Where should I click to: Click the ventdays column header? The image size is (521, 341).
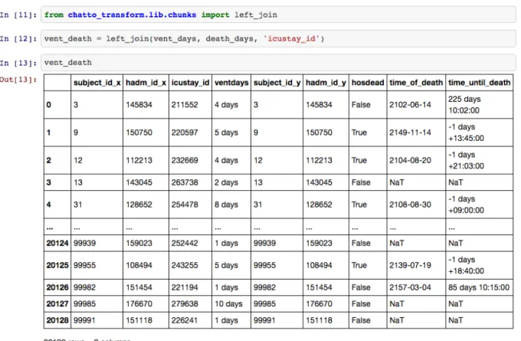point(231,83)
